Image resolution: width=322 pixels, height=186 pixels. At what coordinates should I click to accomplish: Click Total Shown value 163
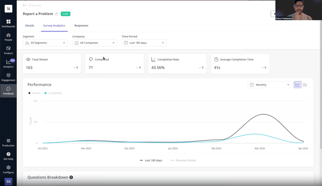click(29, 68)
